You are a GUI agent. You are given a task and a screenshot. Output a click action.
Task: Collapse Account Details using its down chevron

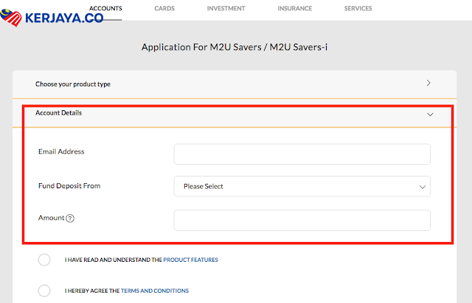point(430,115)
